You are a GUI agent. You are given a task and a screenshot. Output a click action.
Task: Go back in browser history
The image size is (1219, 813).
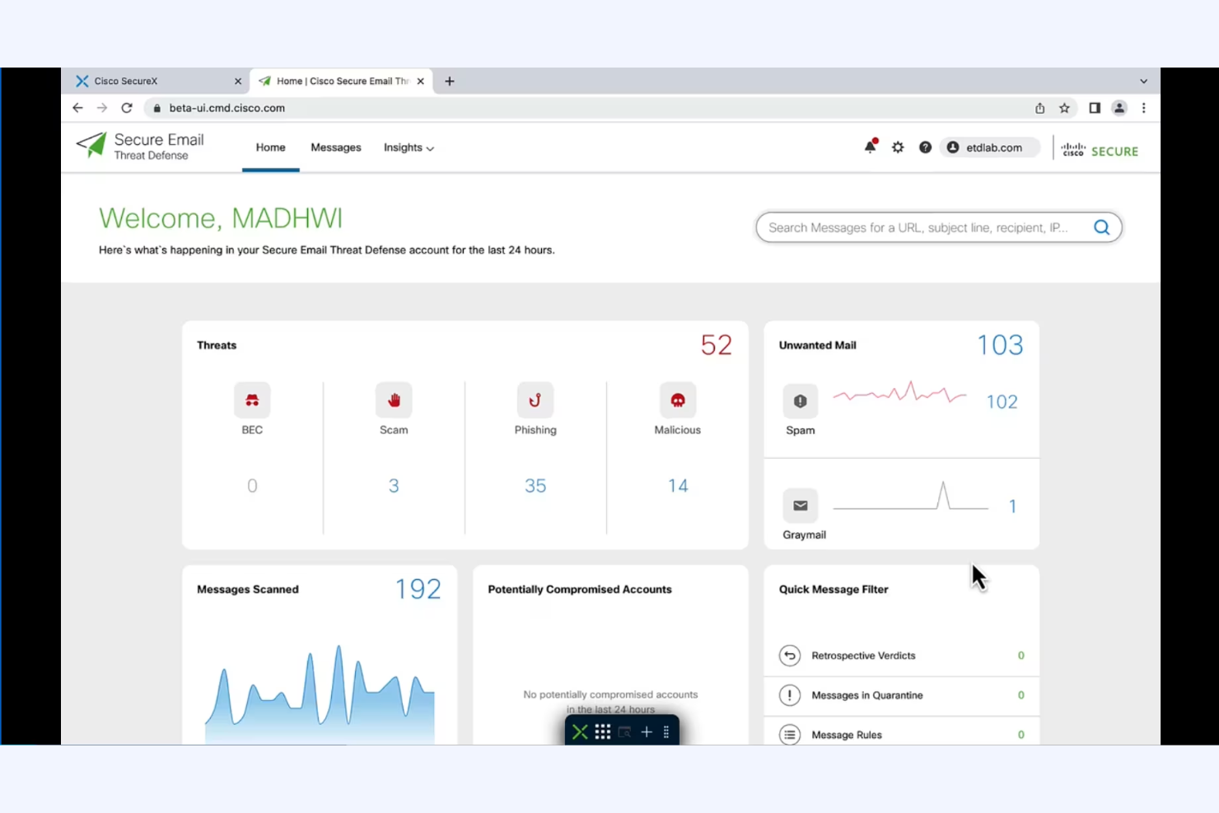[x=77, y=108]
